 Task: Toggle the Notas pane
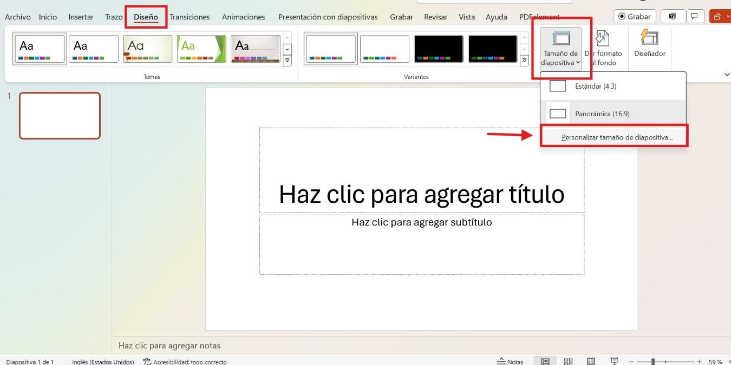point(511,361)
